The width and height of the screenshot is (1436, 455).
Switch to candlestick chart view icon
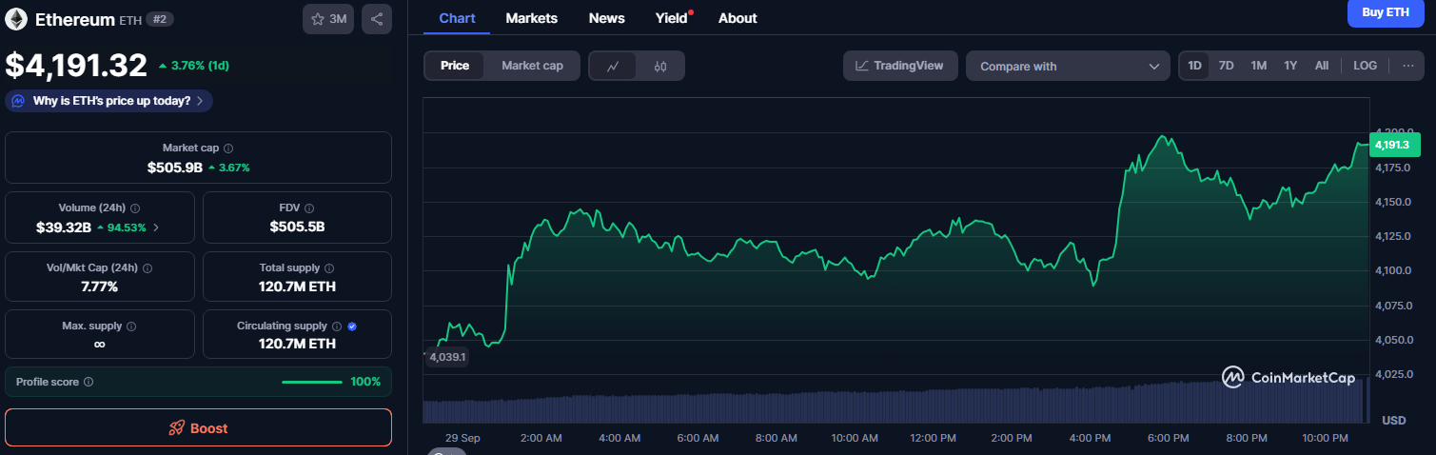(x=661, y=66)
